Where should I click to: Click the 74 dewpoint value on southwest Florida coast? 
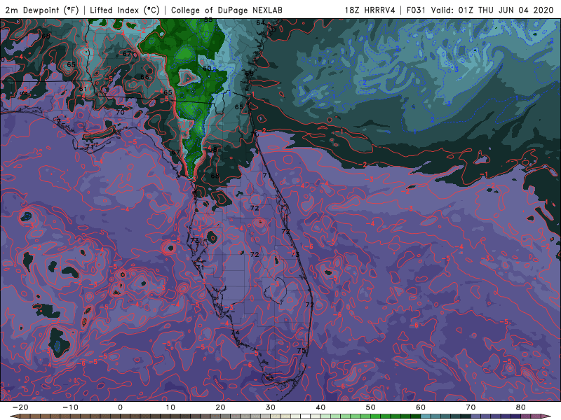pyautogui.click(x=235, y=332)
